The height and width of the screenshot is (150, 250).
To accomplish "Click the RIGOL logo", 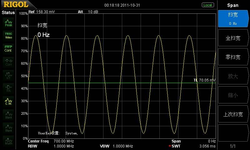I will pos(16,5).
